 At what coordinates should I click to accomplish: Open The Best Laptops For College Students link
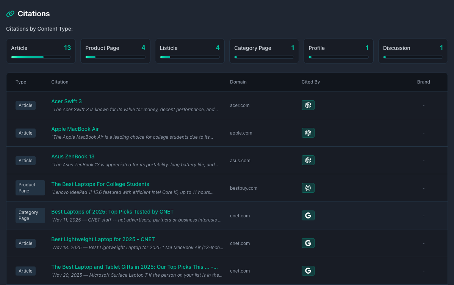coord(100,184)
